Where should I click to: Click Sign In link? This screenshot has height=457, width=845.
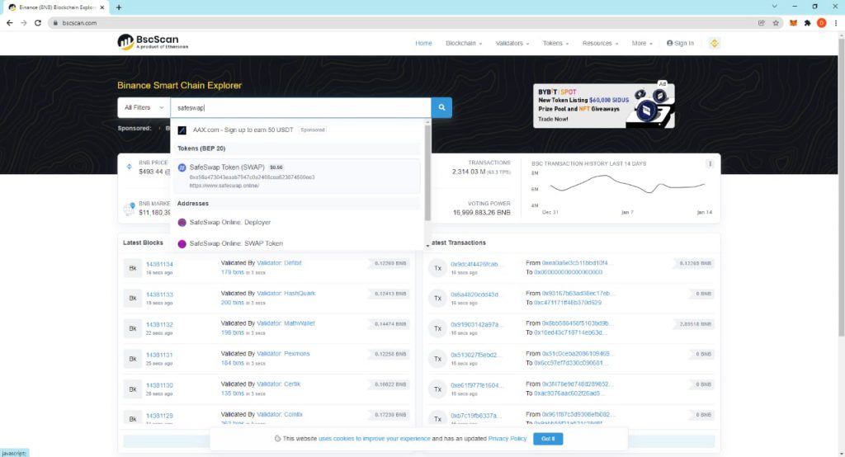(x=680, y=43)
